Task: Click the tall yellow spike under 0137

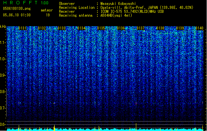Action: click(136, 127)
